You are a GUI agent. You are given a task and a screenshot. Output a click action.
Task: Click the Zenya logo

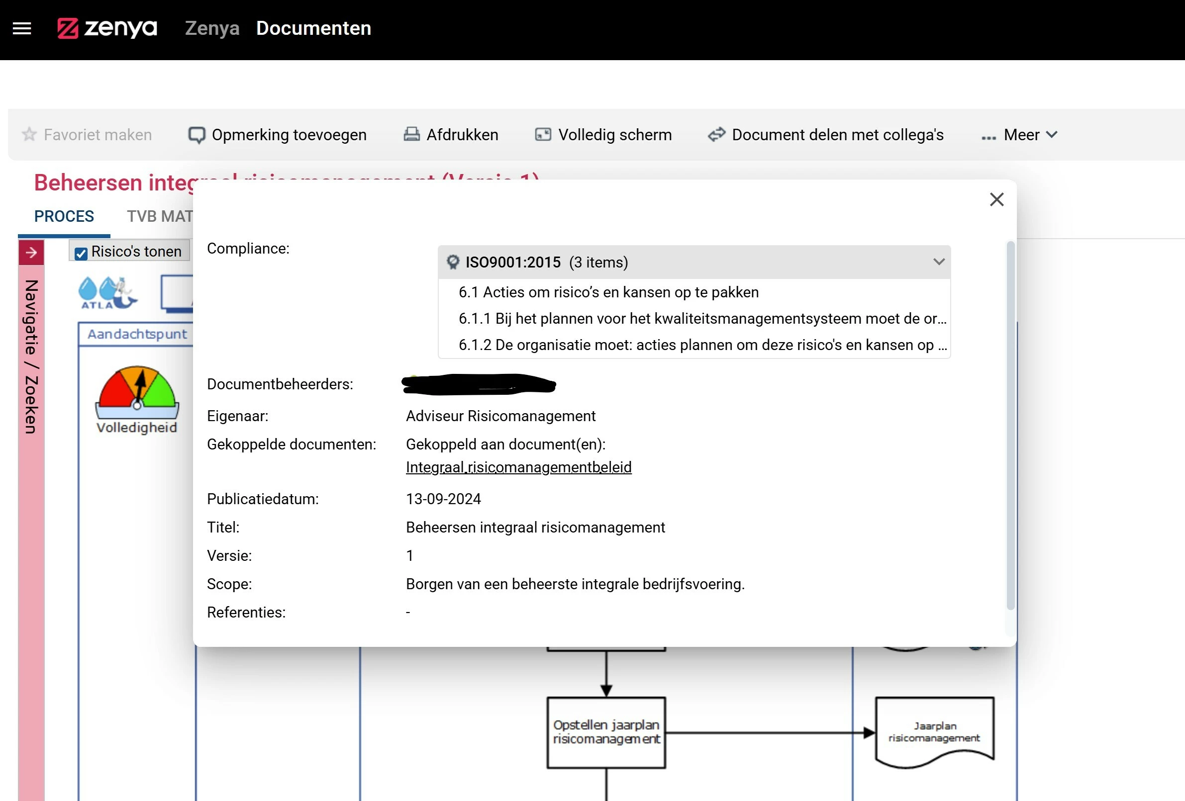[x=107, y=28]
